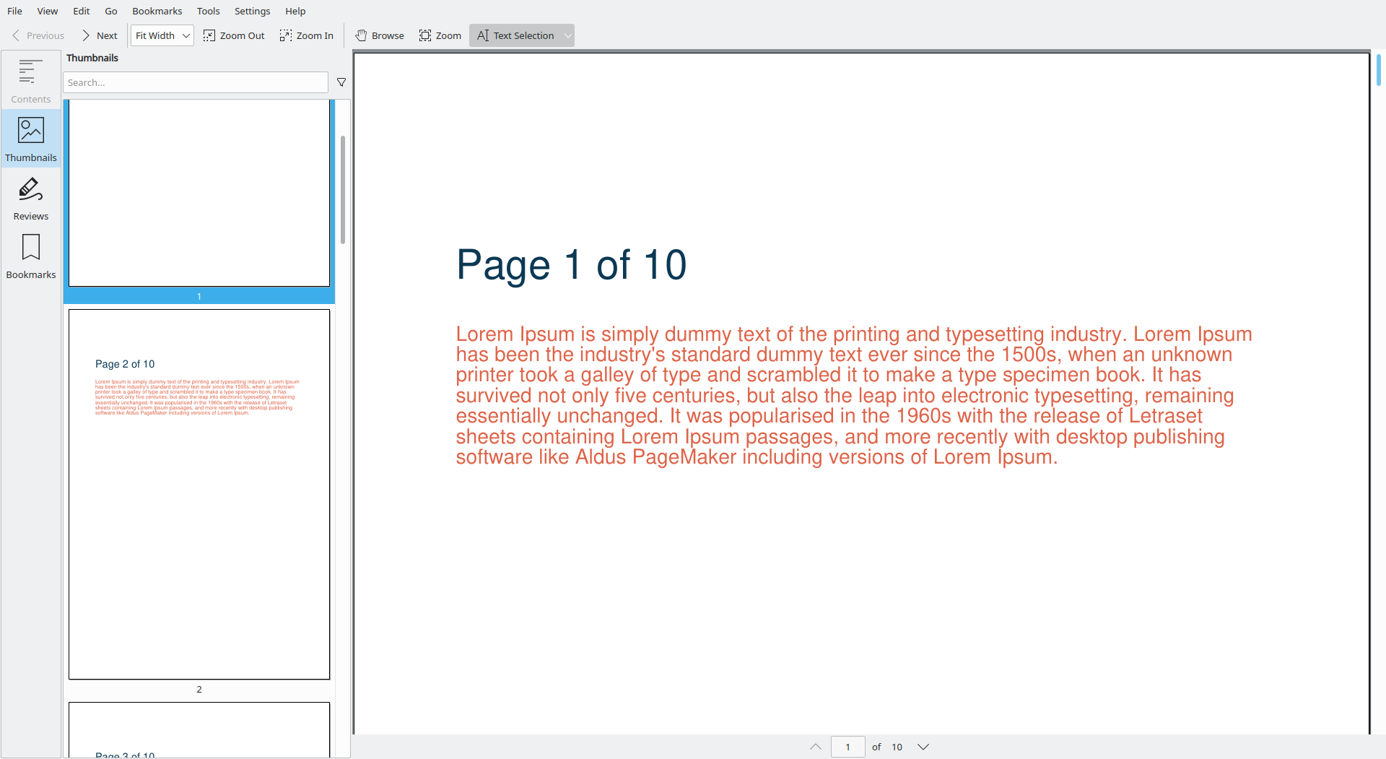
Task: Select the page 1 thumbnail
Action: pyautogui.click(x=199, y=201)
